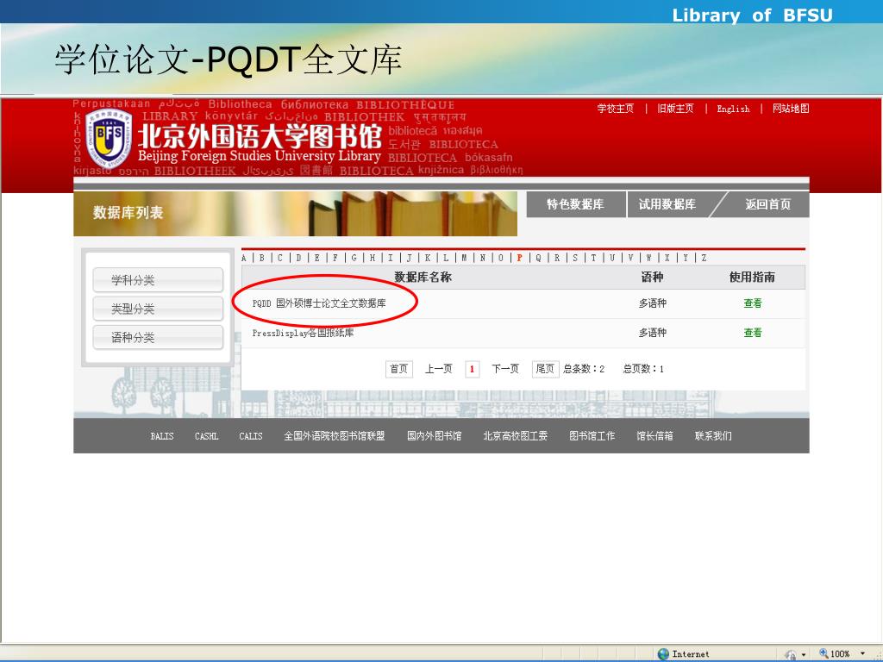Click the 语种分类 sidebar button
Viewport: 883px width, 662px height.
(158, 337)
